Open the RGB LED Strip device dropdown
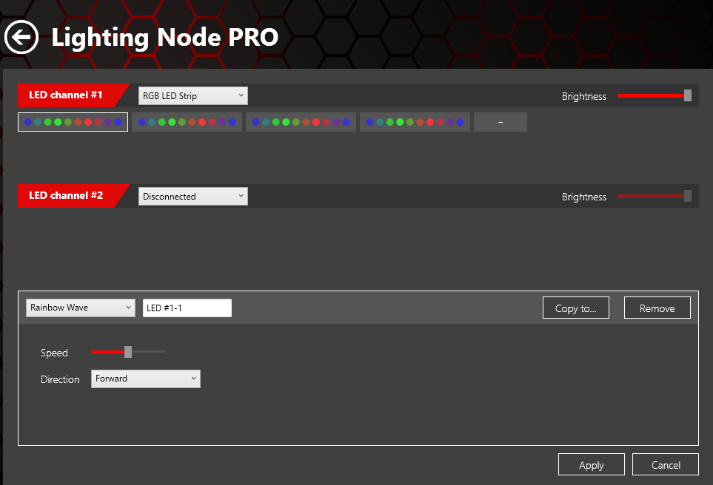 tap(193, 95)
